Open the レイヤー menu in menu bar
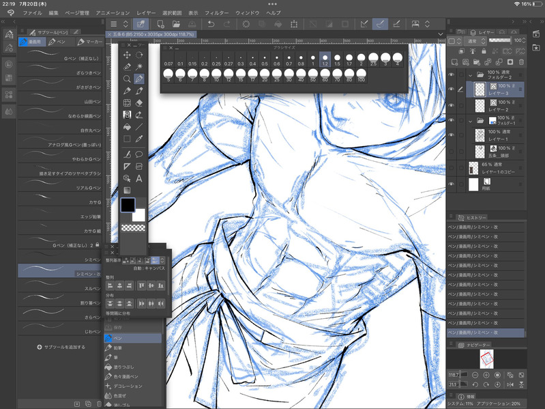The image size is (545, 409). [x=146, y=13]
